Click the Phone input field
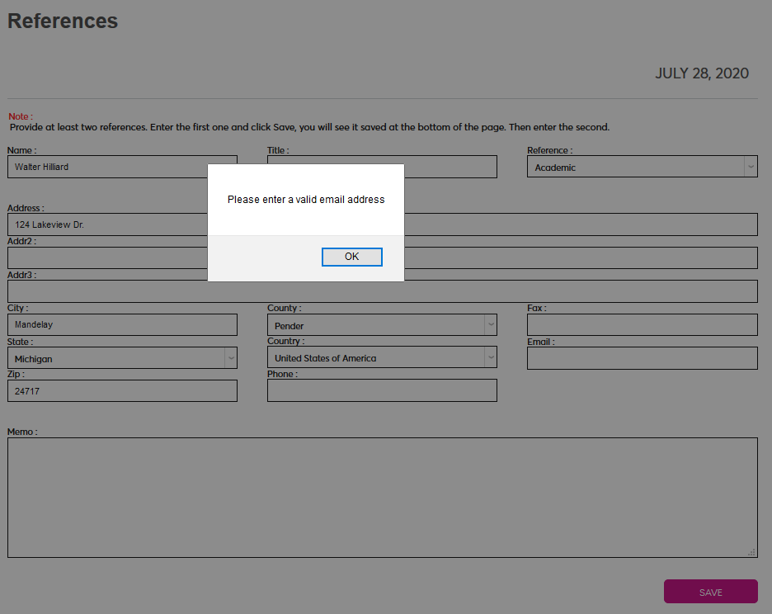The image size is (772, 614). [382, 390]
